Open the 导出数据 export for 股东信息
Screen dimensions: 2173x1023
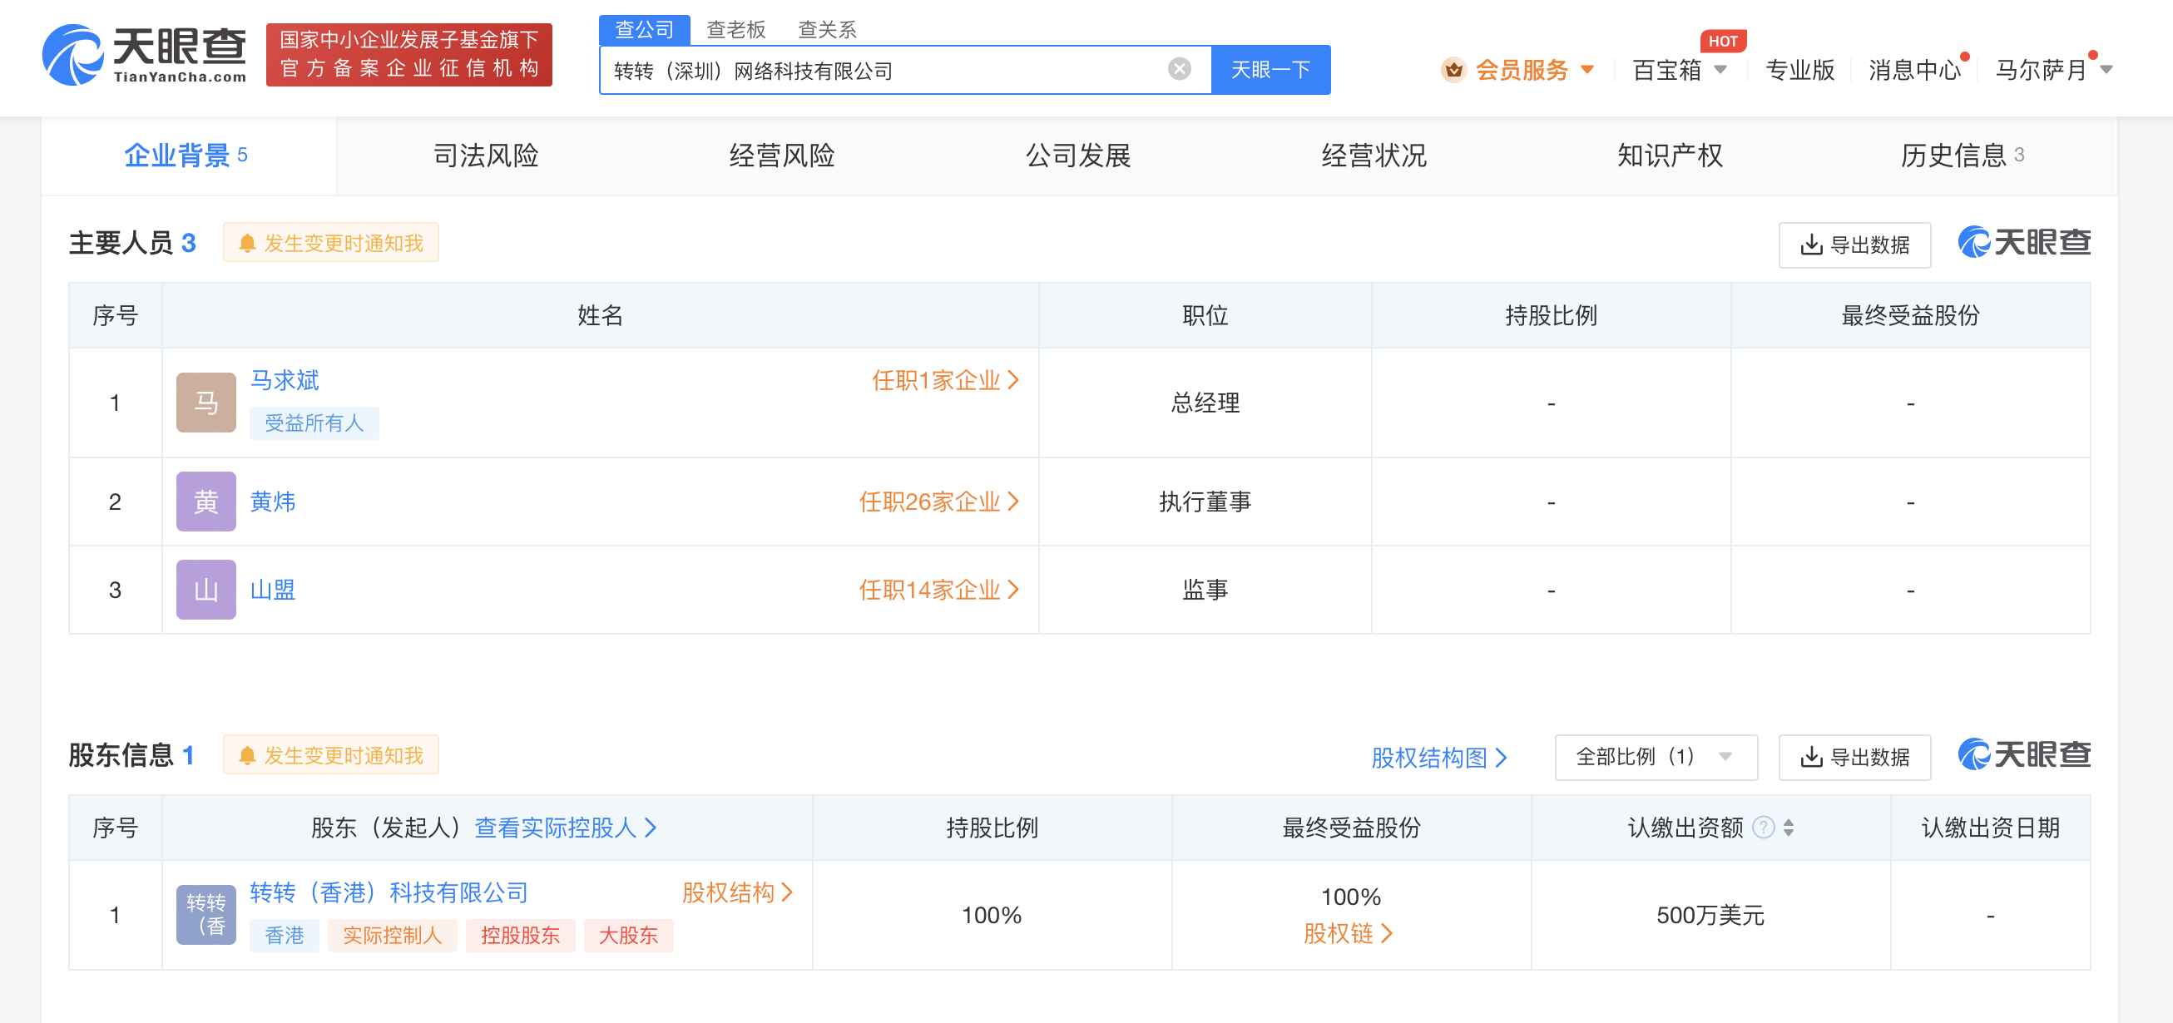coord(1854,757)
